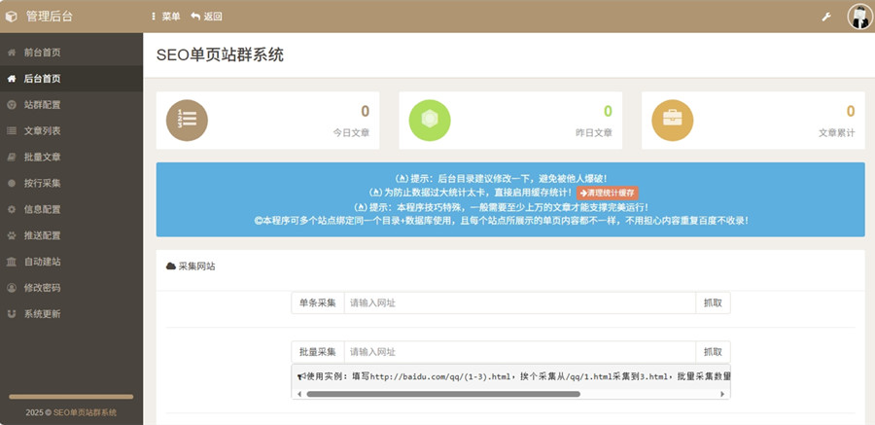Open 自动建站 in the sidebar

coord(42,263)
